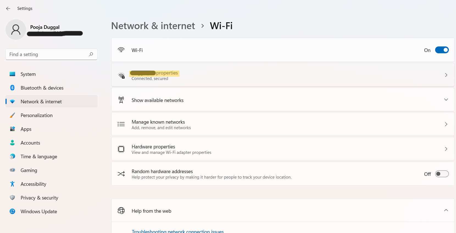The height and width of the screenshot is (233, 456).
Task: Click the Windows Update sidebar icon
Action: (12, 211)
